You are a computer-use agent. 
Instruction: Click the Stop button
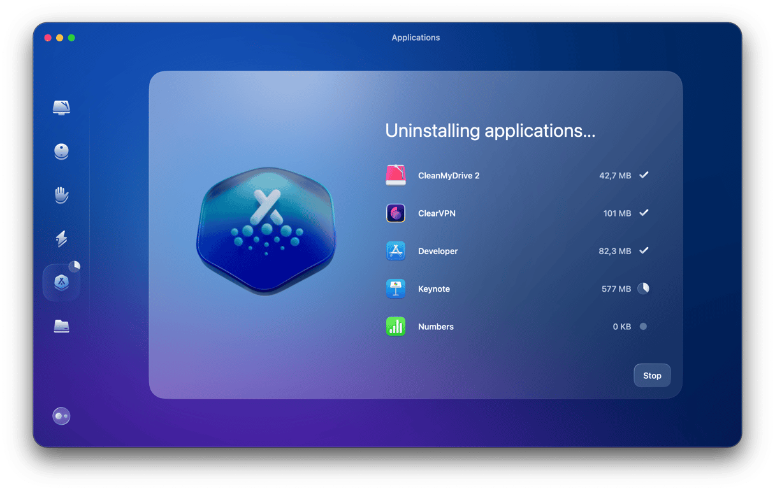pos(651,376)
